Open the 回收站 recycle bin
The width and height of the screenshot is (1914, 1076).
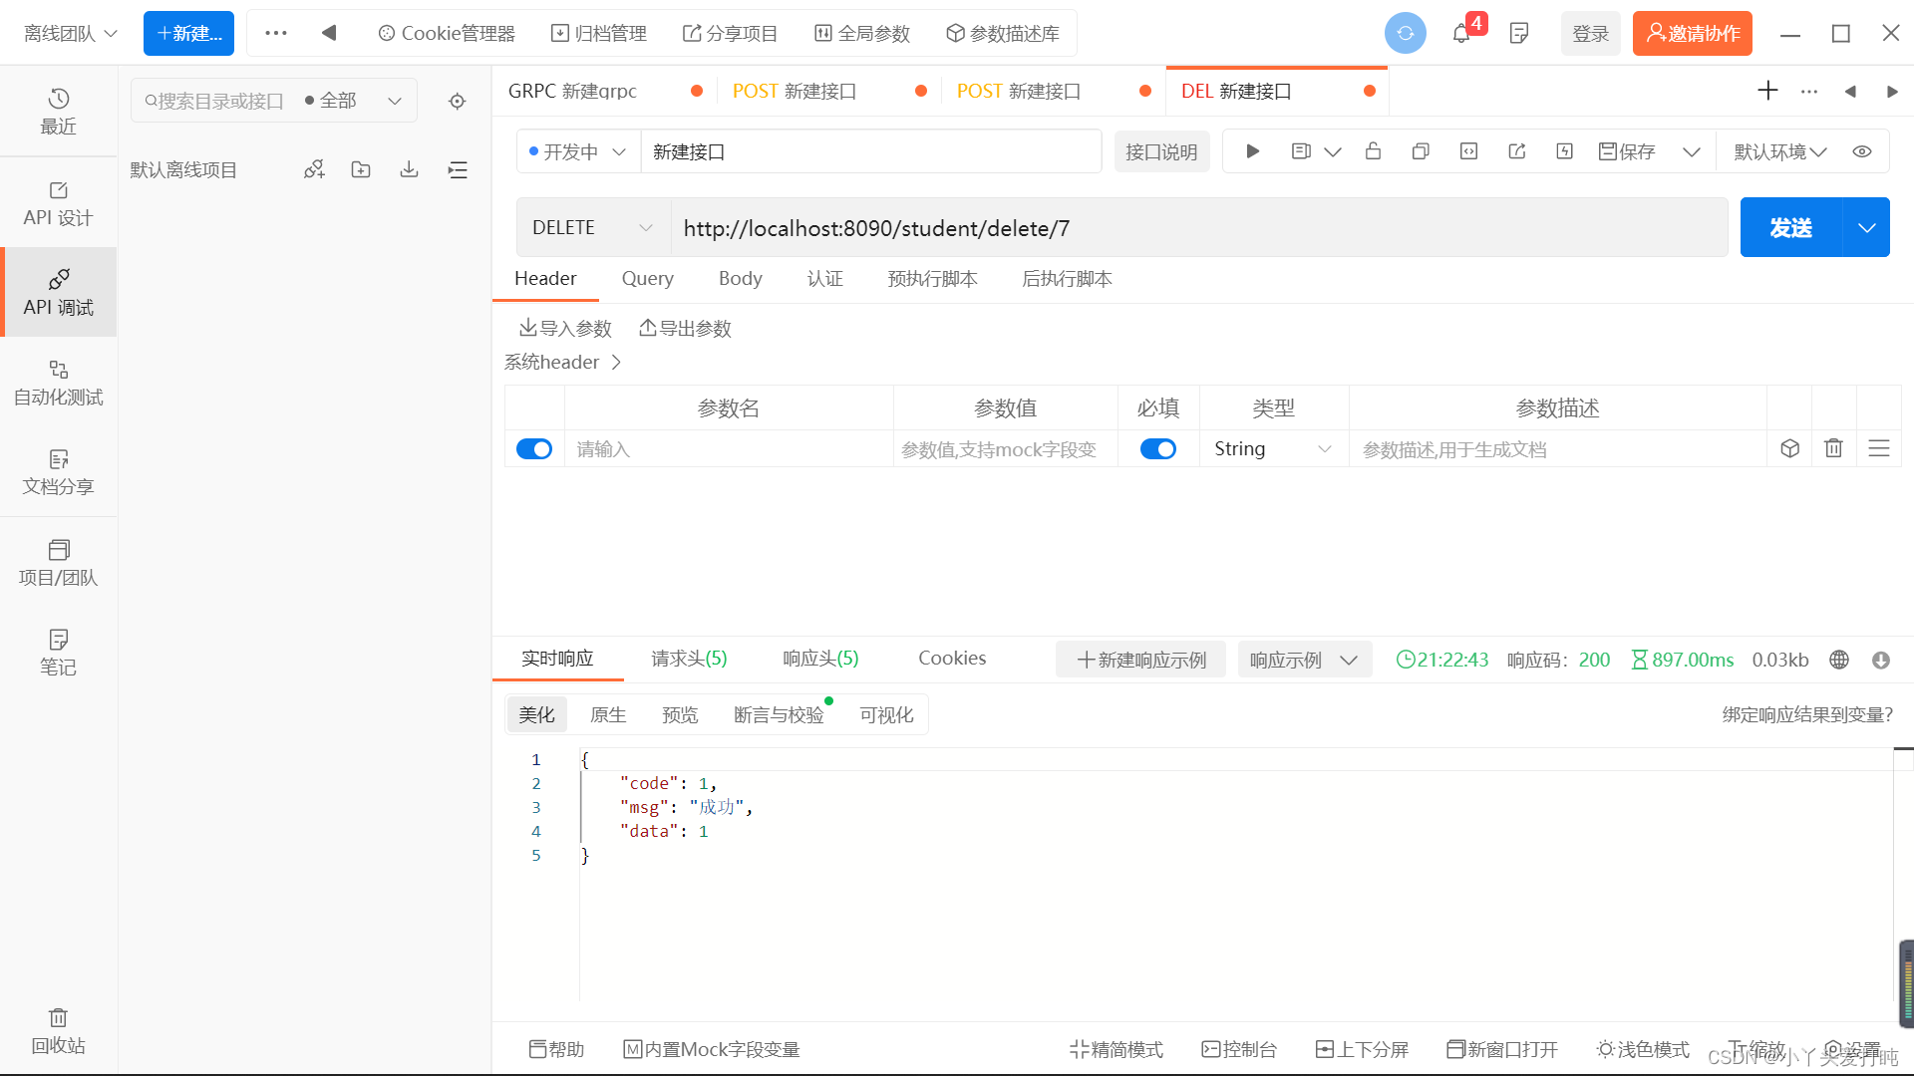pos(58,1031)
